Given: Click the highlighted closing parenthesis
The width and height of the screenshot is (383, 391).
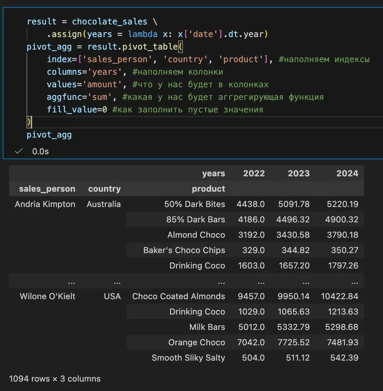Looking at the screenshot, I should click(x=29, y=122).
